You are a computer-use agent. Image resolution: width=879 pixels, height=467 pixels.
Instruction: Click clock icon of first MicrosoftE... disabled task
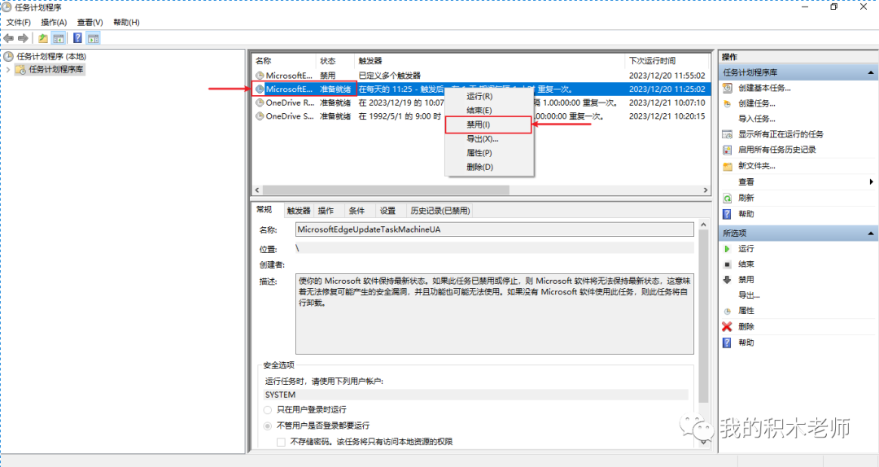pyautogui.click(x=260, y=75)
